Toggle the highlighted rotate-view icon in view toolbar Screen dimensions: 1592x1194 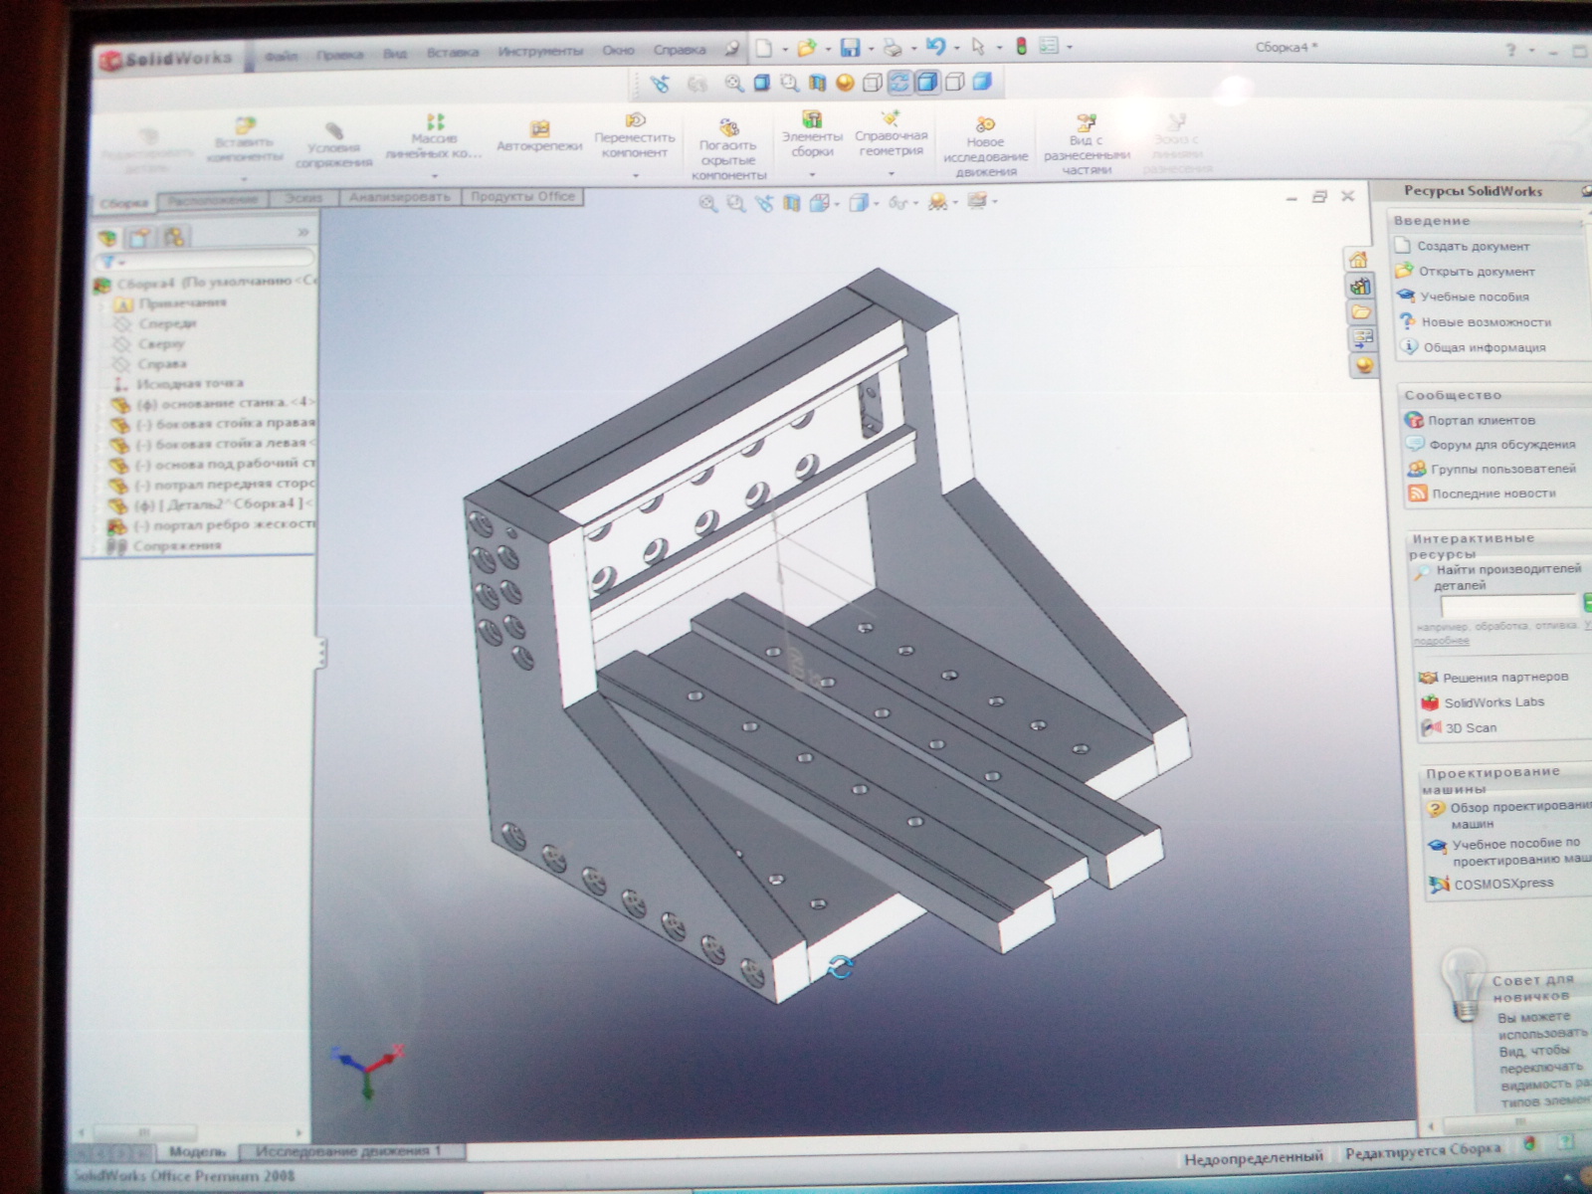[x=899, y=82]
